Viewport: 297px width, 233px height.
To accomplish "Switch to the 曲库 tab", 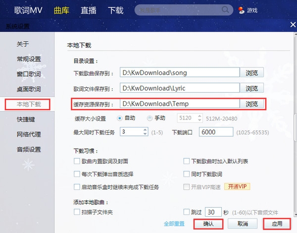I will [63, 10].
